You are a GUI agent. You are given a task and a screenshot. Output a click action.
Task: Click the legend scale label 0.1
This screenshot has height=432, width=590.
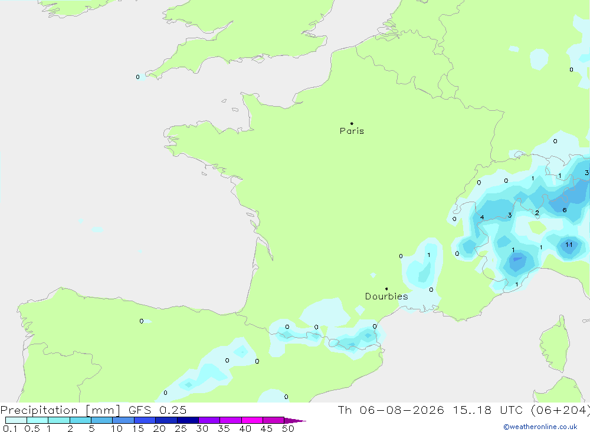(x=10, y=428)
